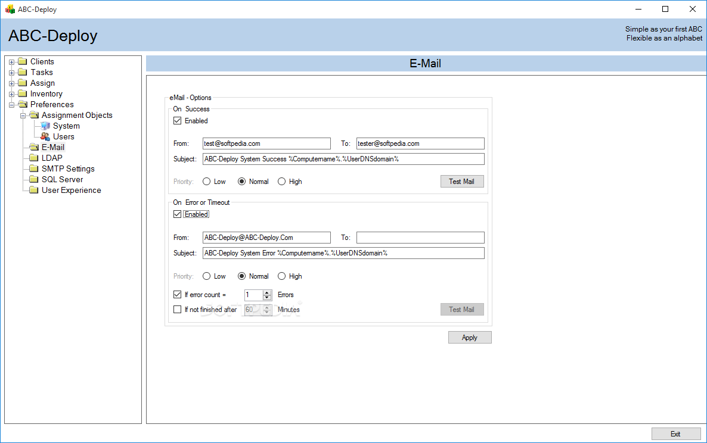Screen dimensions: 707x443
Task: Select Normal priority for Error or Timeout mail
Action: [241, 276]
